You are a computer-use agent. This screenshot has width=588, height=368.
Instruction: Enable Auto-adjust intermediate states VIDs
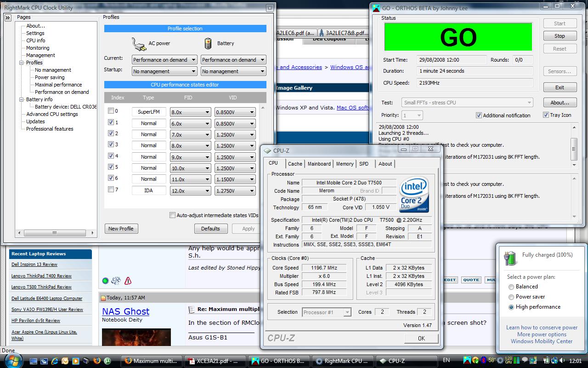(x=173, y=215)
